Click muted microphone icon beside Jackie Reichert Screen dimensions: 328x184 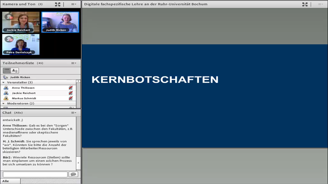tap(70, 93)
